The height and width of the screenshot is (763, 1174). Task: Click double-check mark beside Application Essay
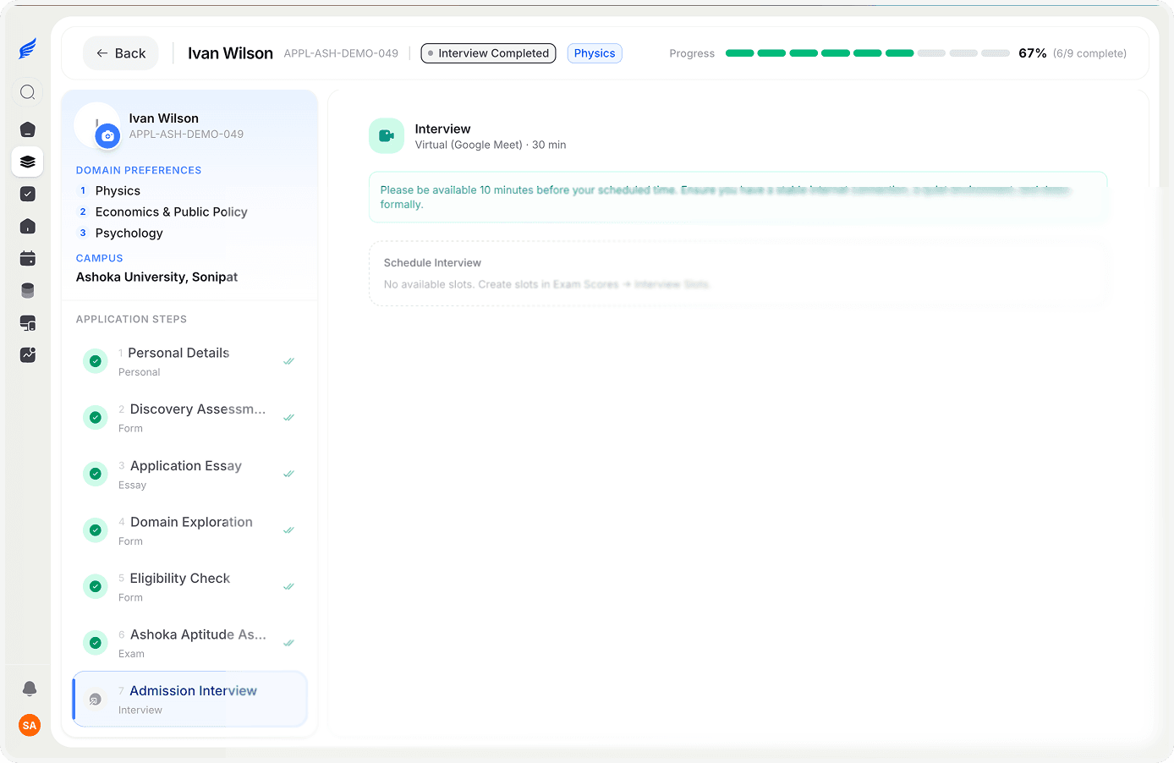[x=288, y=474]
